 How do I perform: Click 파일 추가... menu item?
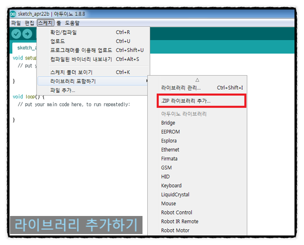tap(63, 90)
